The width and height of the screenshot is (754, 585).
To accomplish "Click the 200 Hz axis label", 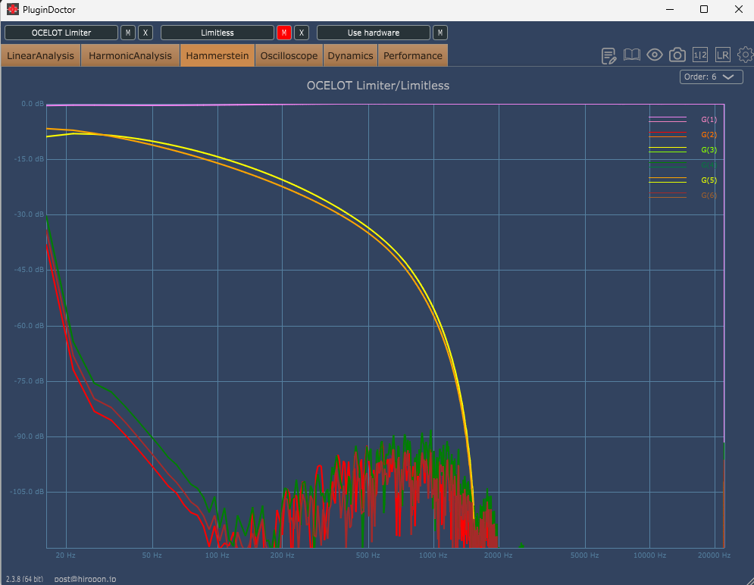I will tap(282, 555).
